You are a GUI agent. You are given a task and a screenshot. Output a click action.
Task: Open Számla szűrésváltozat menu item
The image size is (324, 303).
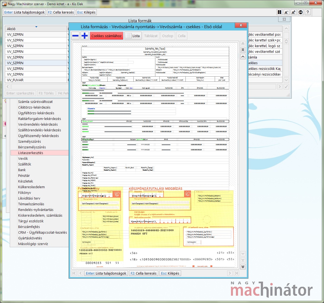click(x=35, y=102)
